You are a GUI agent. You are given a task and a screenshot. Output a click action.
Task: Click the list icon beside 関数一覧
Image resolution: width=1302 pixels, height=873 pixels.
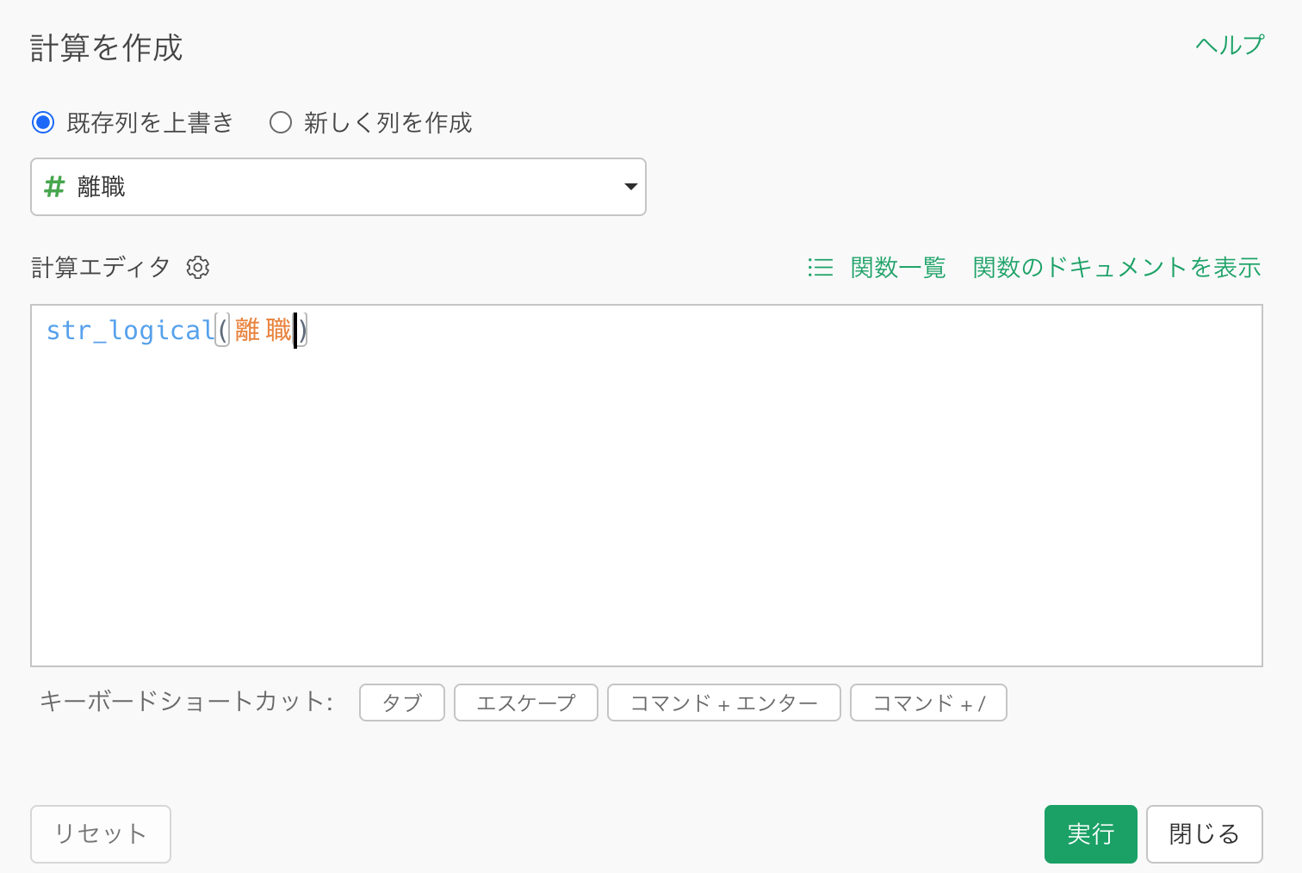coord(821,268)
